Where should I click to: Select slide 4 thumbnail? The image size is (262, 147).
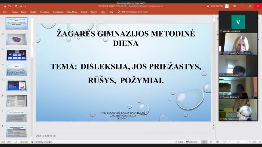click(16, 70)
